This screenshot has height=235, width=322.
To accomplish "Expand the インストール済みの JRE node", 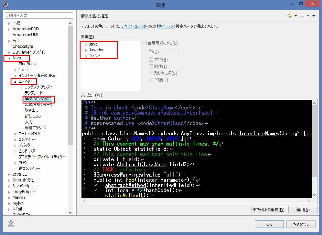I will coord(15,76).
